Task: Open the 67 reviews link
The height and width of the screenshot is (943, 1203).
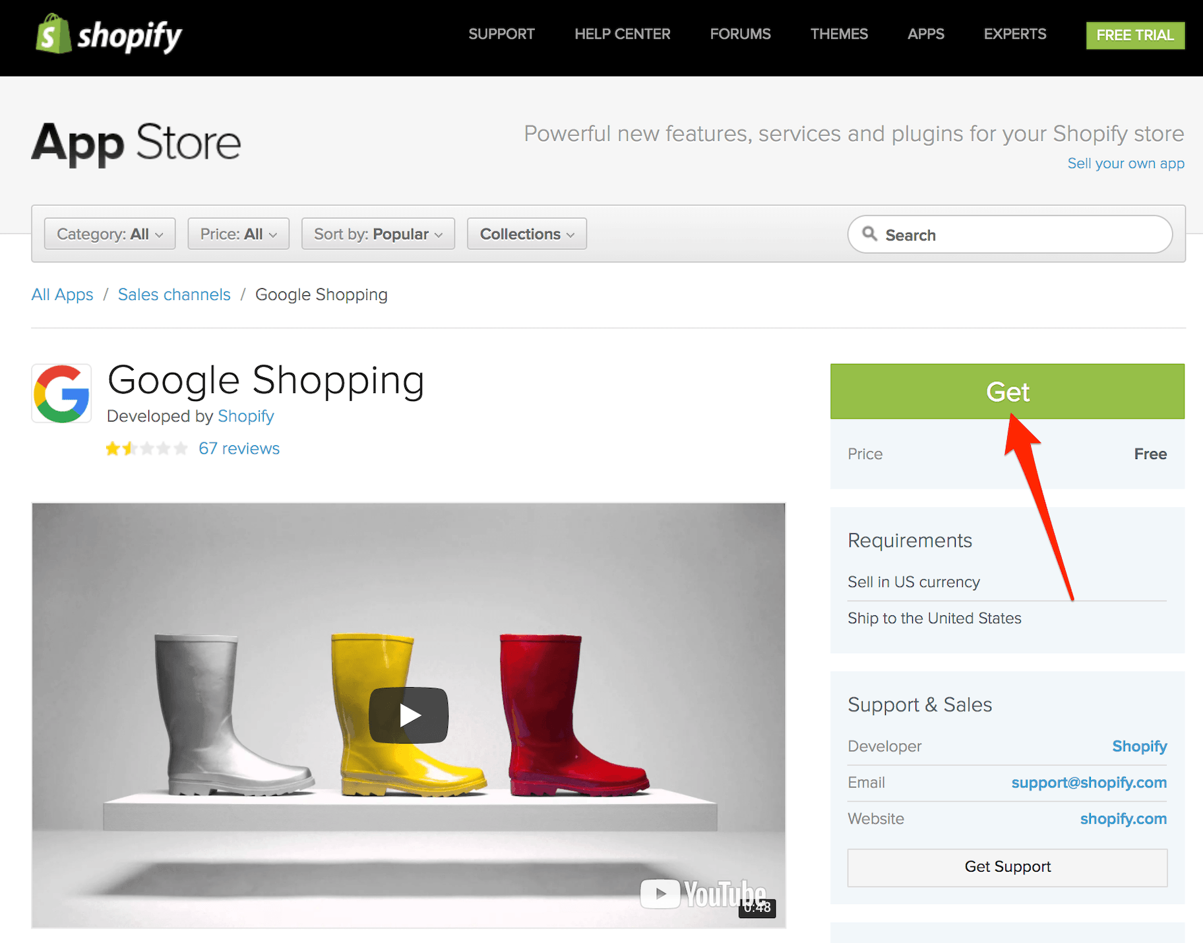Action: (x=239, y=448)
